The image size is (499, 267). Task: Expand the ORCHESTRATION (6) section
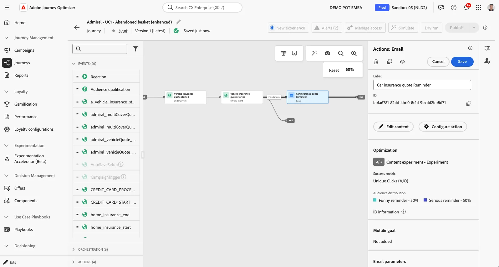click(74, 249)
